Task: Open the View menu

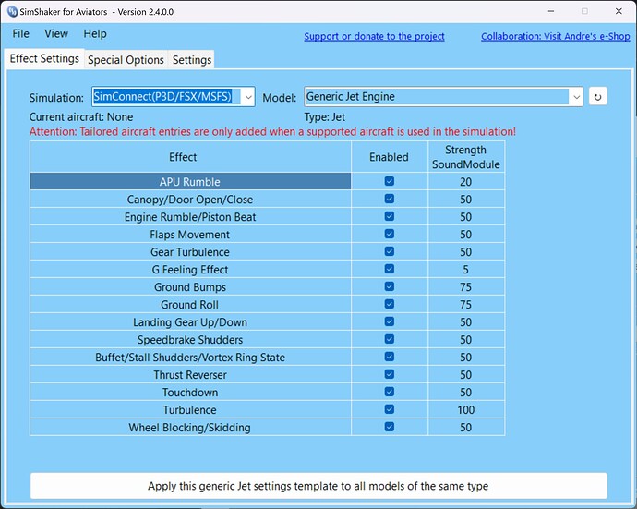Action: [56, 34]
